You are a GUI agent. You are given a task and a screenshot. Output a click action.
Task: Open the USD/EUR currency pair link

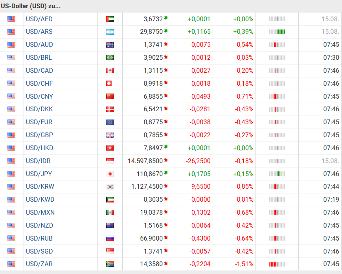click(x=39, y=122)
